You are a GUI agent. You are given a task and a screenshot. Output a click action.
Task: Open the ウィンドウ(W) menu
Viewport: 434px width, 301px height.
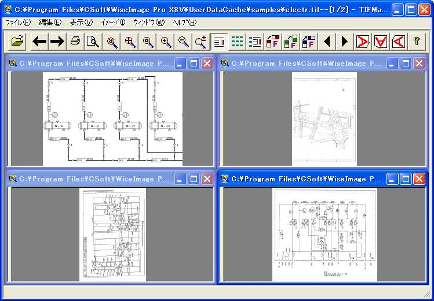(148, 23)
